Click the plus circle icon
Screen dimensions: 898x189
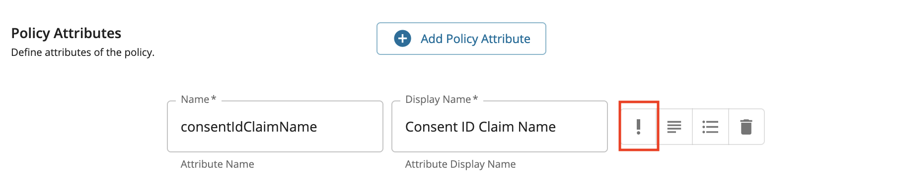[402, 39]
